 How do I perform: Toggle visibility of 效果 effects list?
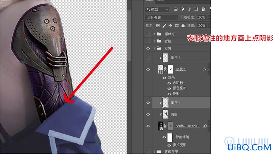click(x=164, y=78)
